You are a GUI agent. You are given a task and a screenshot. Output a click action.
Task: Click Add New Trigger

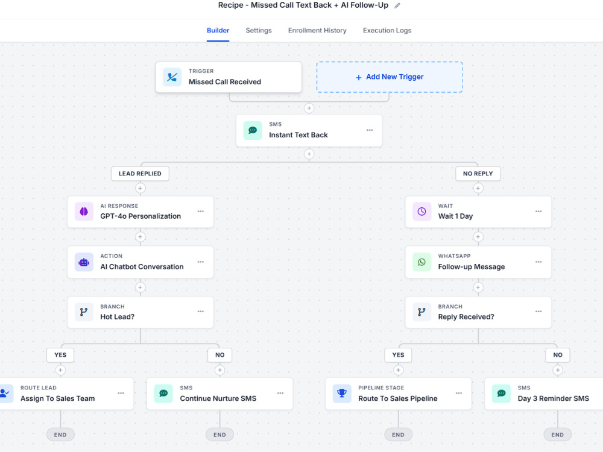click(x=390, y=77)
